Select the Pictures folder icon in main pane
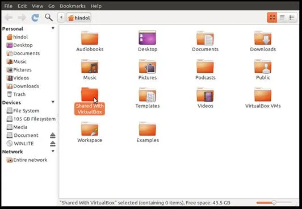 coord(148,66)
